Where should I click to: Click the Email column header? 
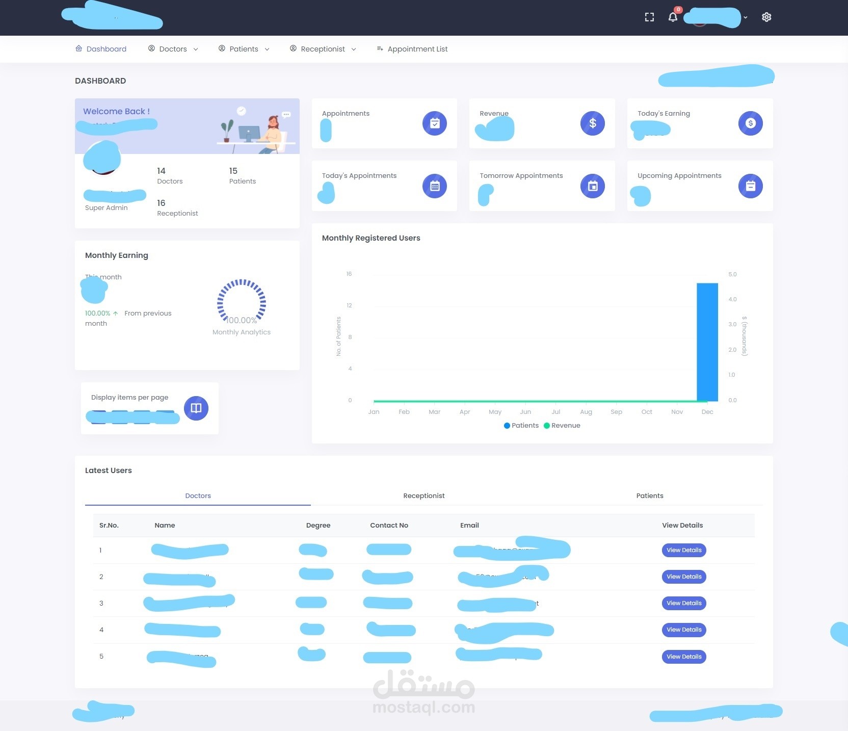click(469, 525)
